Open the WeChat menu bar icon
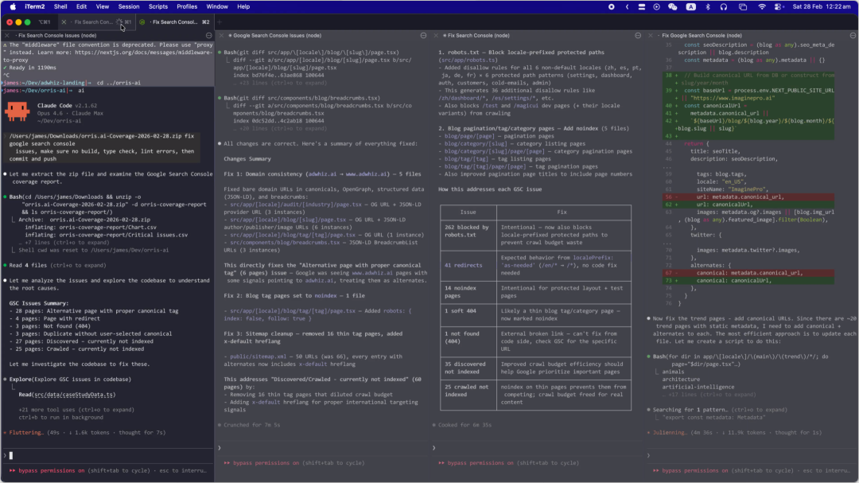The height and width of the screenshot is (483, 859). (x=673, y=6)
